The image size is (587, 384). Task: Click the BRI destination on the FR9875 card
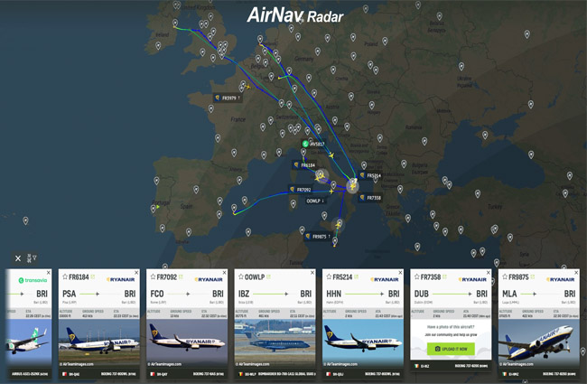570,294
